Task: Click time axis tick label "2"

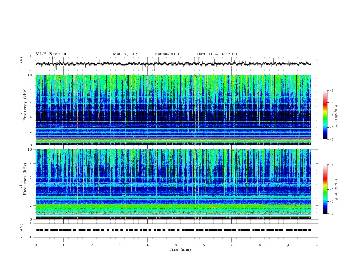Action: 92,245
